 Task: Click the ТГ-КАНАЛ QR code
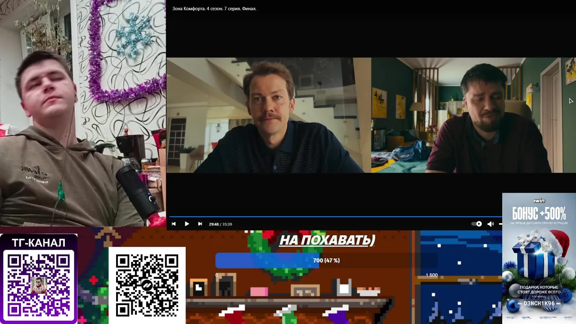pyautogui.click(x=38, y=286)
